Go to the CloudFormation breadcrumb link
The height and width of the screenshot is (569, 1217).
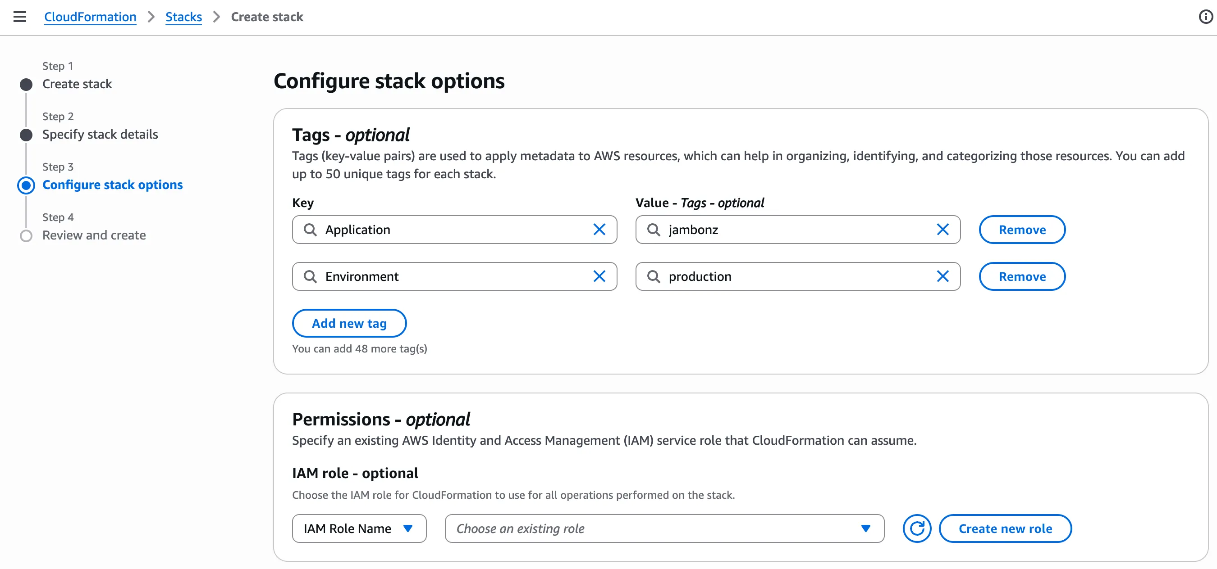90,17
